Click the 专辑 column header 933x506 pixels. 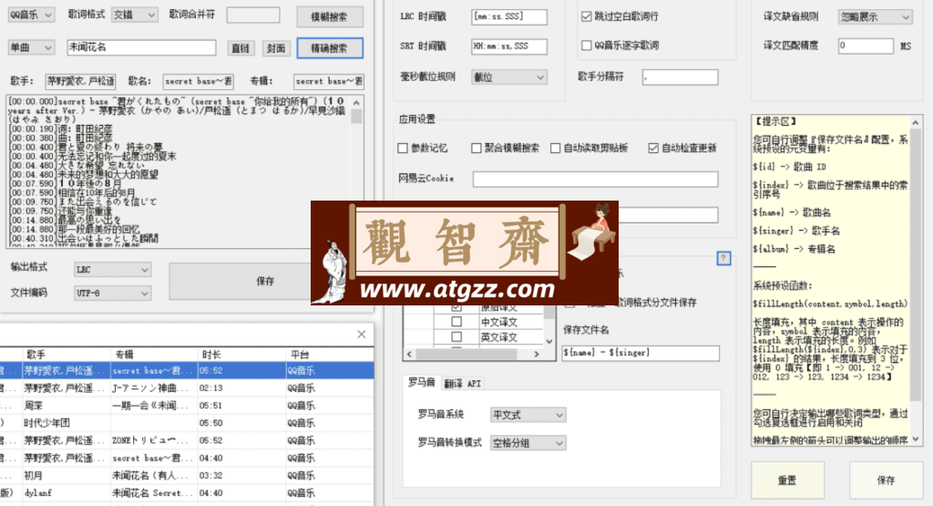(x=154, y=354)
